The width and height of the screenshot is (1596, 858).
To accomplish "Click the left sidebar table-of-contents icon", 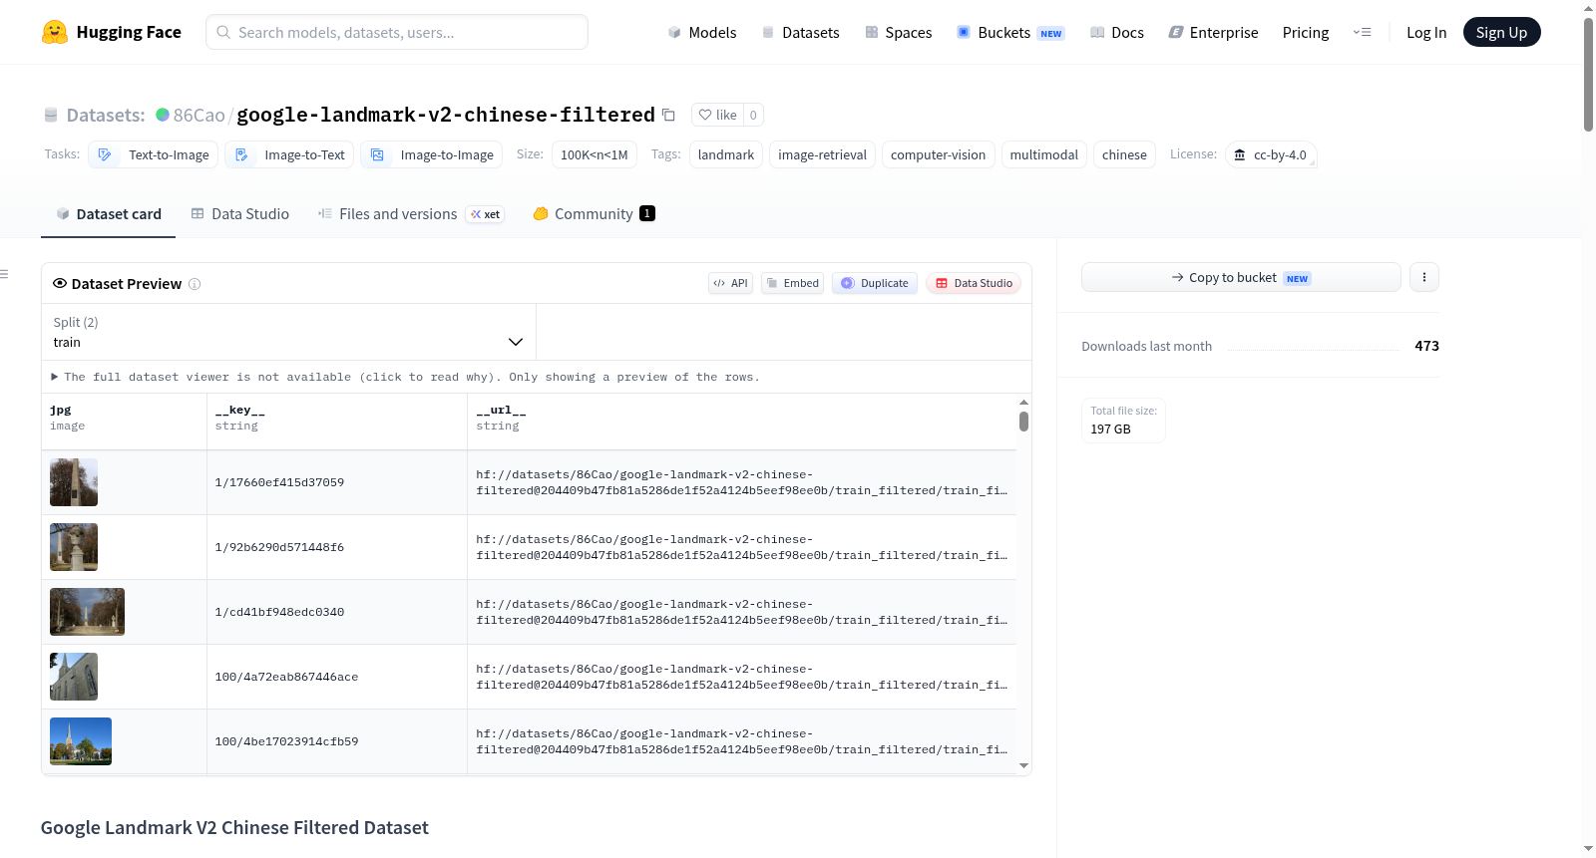I will (x=4, y=274).
